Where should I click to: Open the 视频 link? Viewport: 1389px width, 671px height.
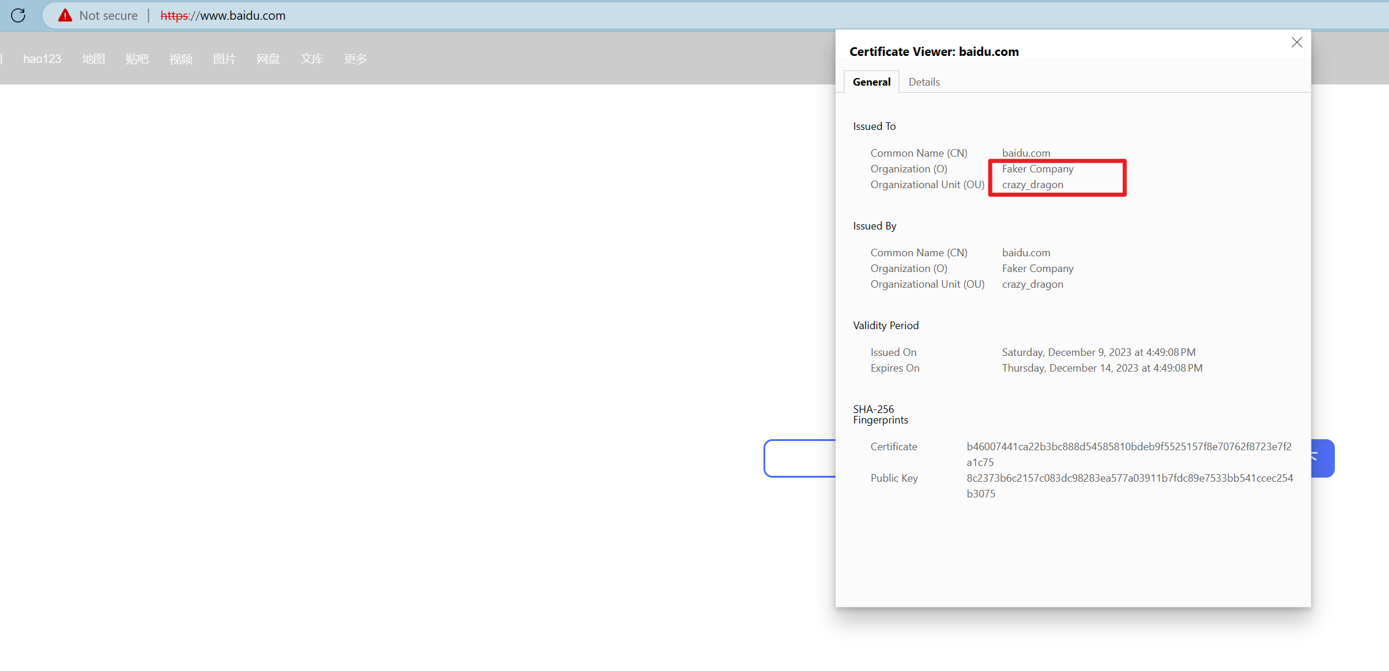tap(181, 59)
